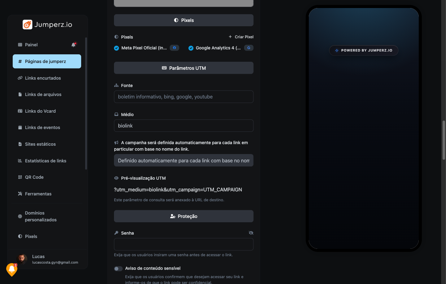Click the Pré-visualização UTM eye icon
Image resolution: width=446 pixels, height=284 pixels.
point(116,178)
